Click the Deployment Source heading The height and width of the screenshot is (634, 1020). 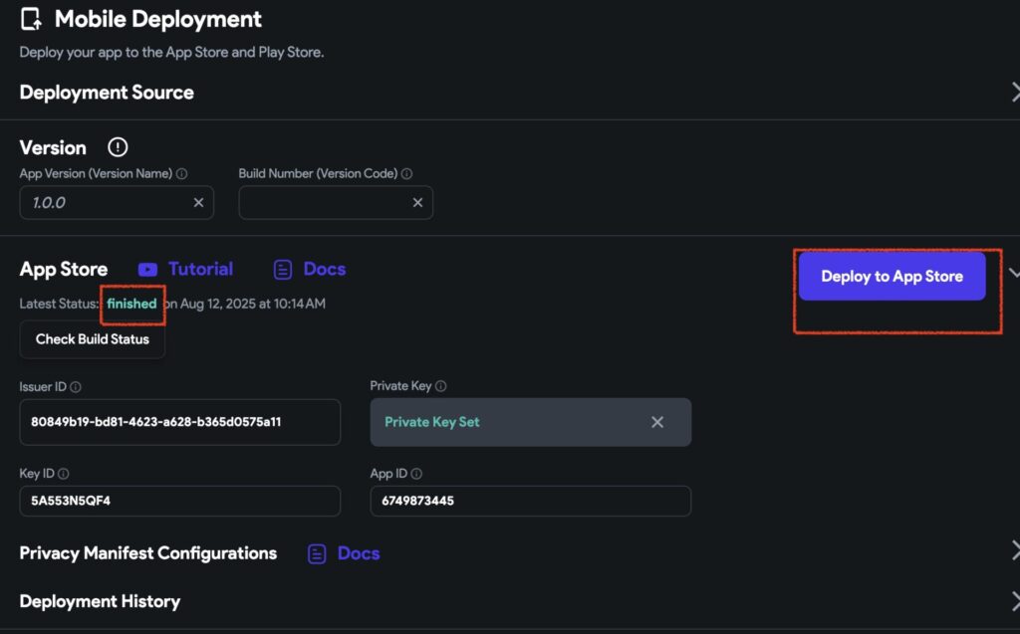[107, 93]
